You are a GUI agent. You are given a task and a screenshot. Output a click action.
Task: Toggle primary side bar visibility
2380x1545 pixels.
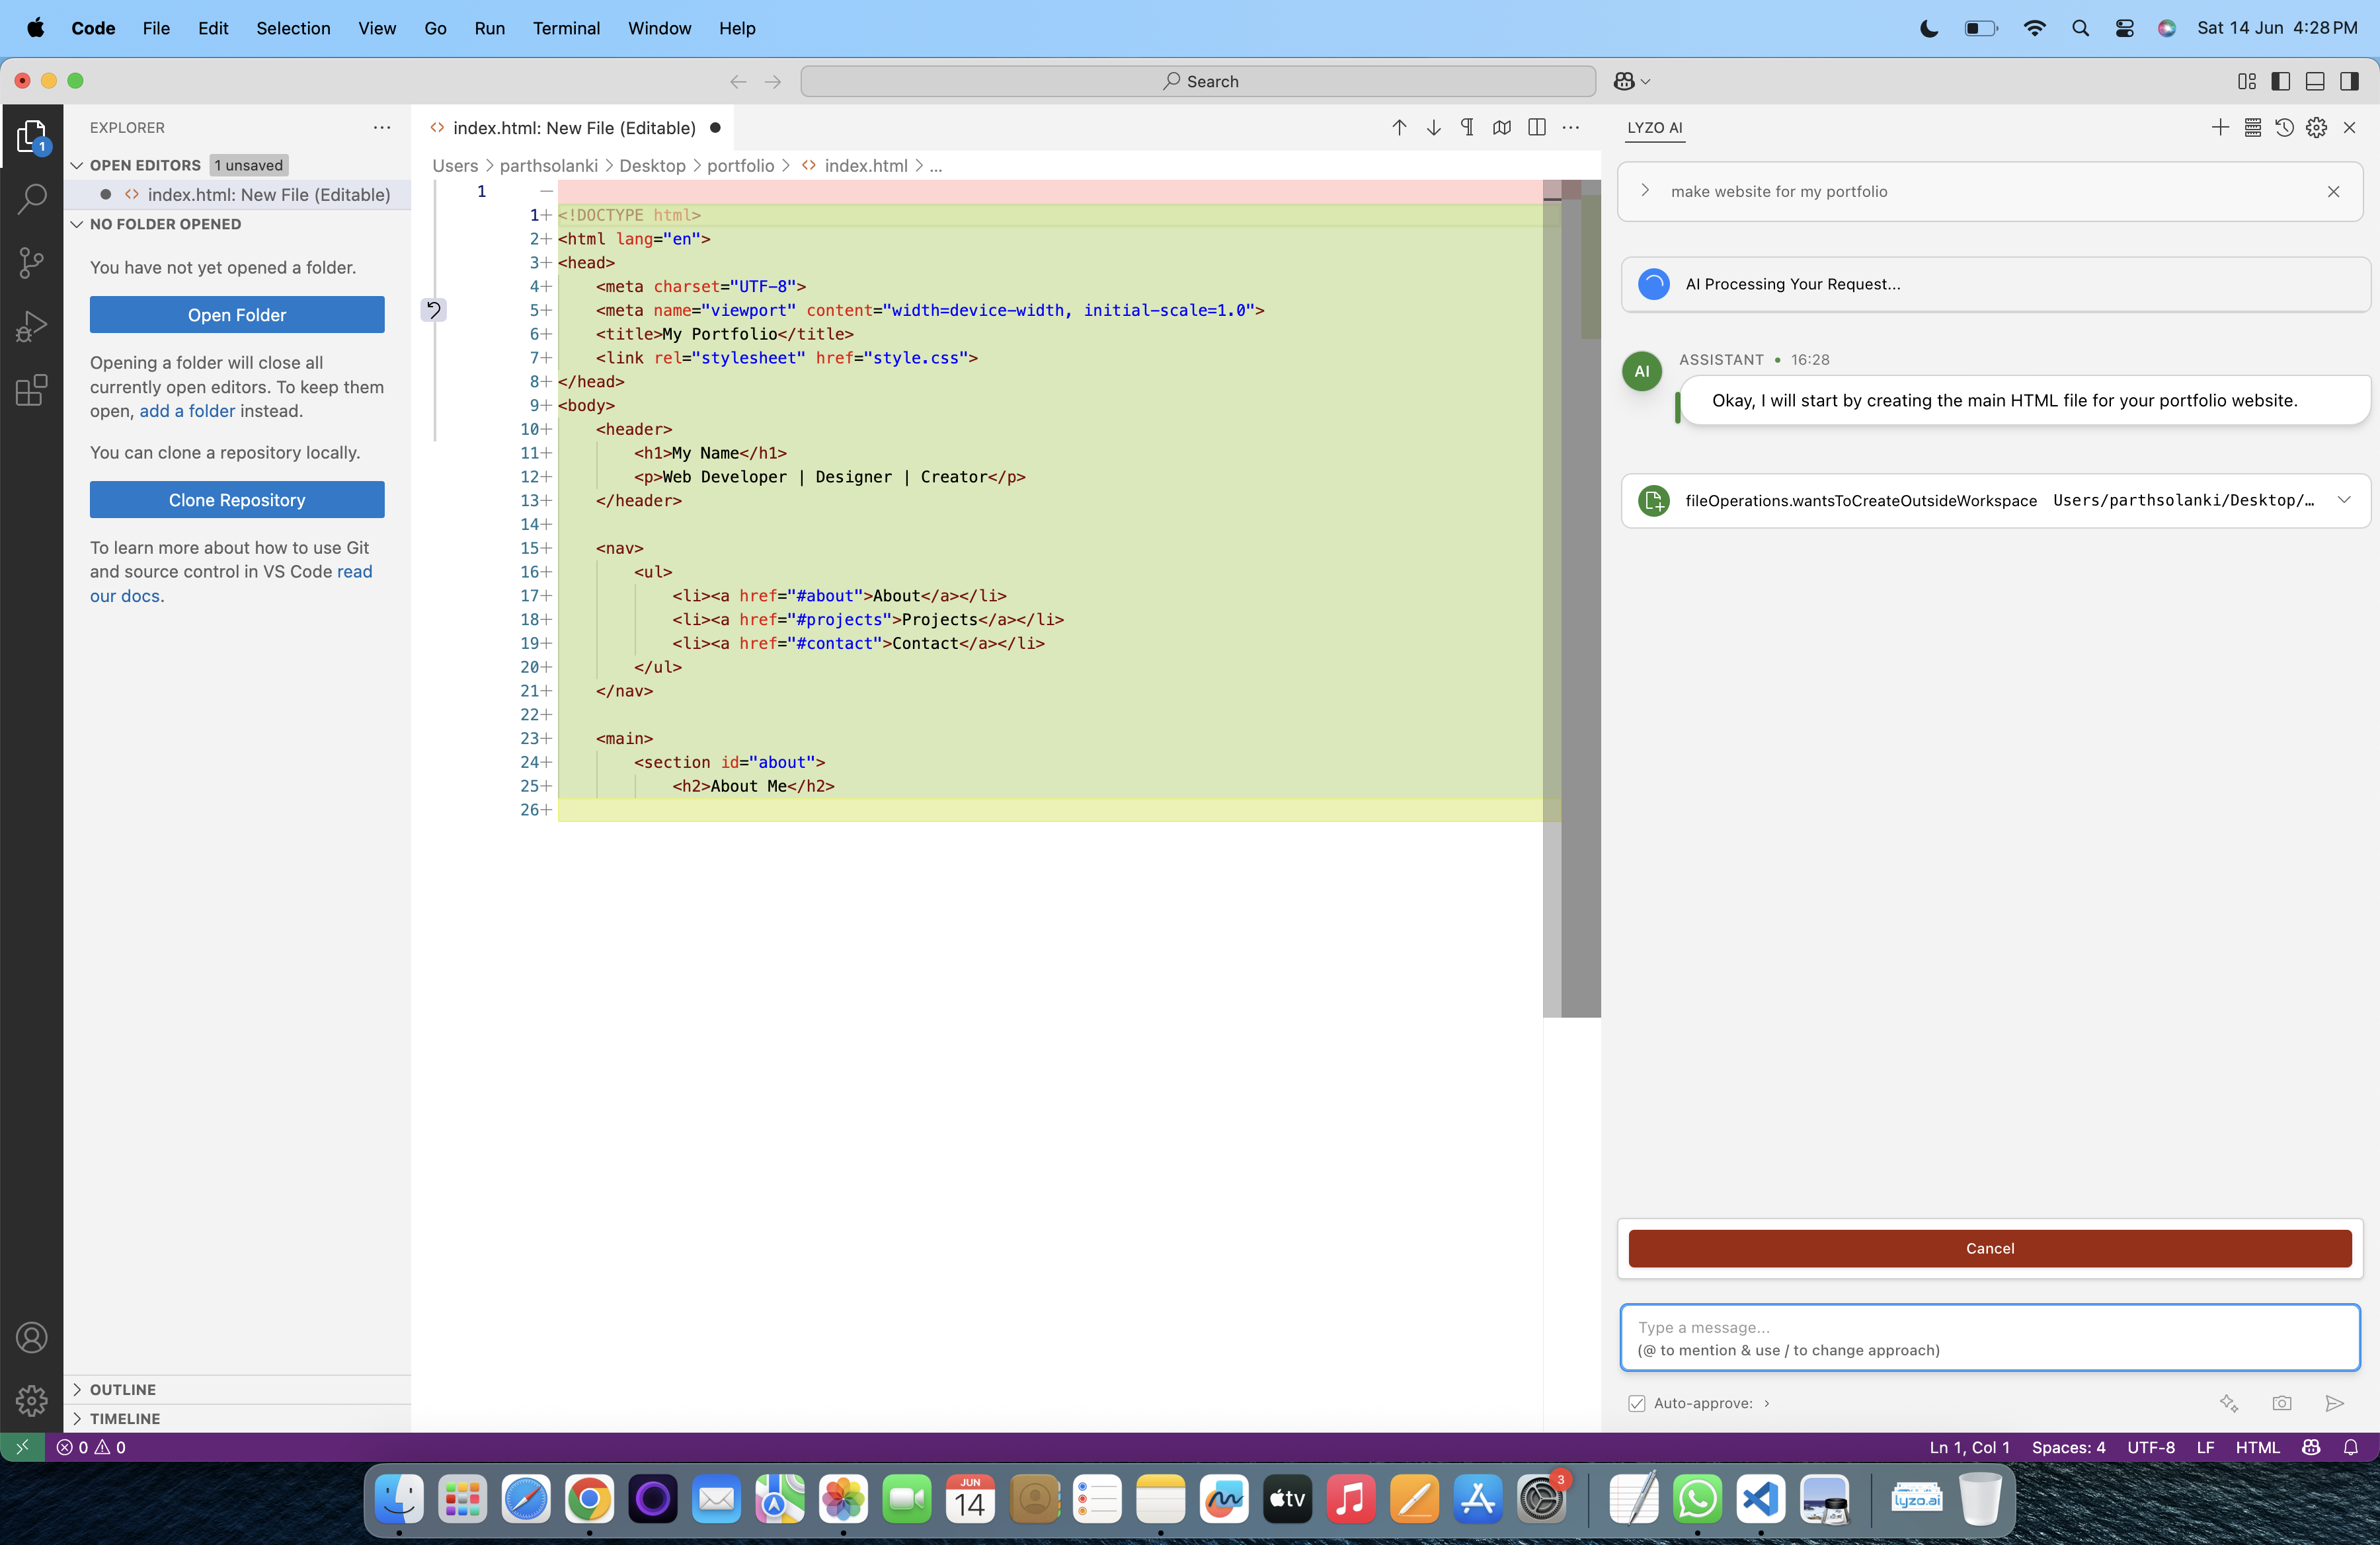[x=2281, y=81]
